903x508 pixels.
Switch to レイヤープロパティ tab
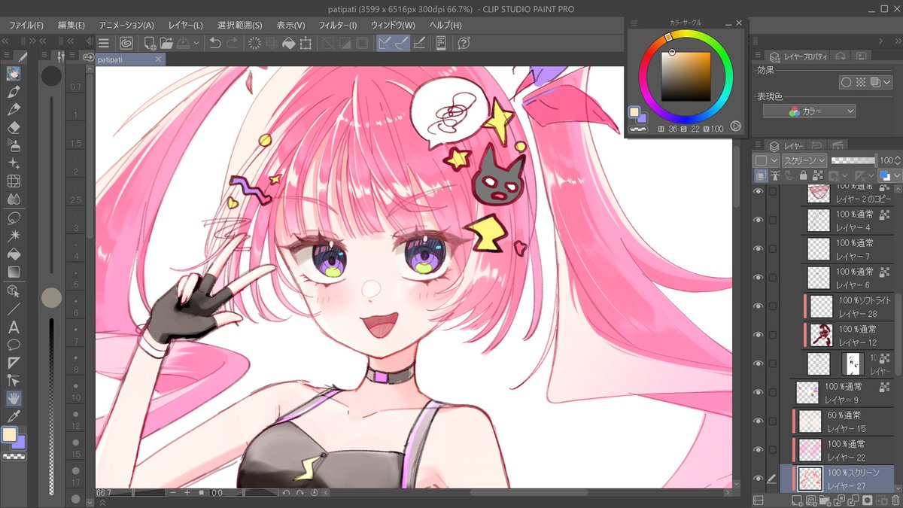click(796, 56)
